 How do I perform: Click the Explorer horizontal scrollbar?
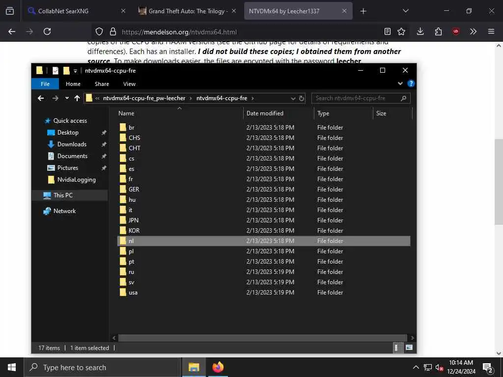263,338
